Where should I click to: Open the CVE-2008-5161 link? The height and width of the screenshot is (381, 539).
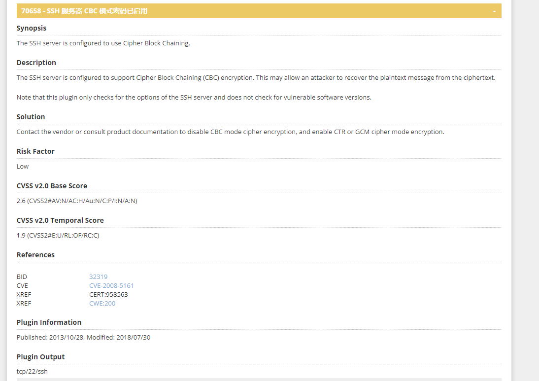tap(111, 286)
